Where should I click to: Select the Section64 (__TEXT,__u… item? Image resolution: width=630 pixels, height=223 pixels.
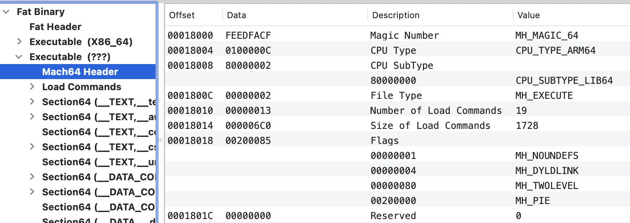98,162
